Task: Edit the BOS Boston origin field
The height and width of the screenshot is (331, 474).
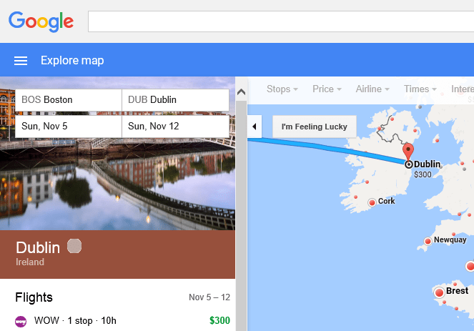Action: pos(68,100)
